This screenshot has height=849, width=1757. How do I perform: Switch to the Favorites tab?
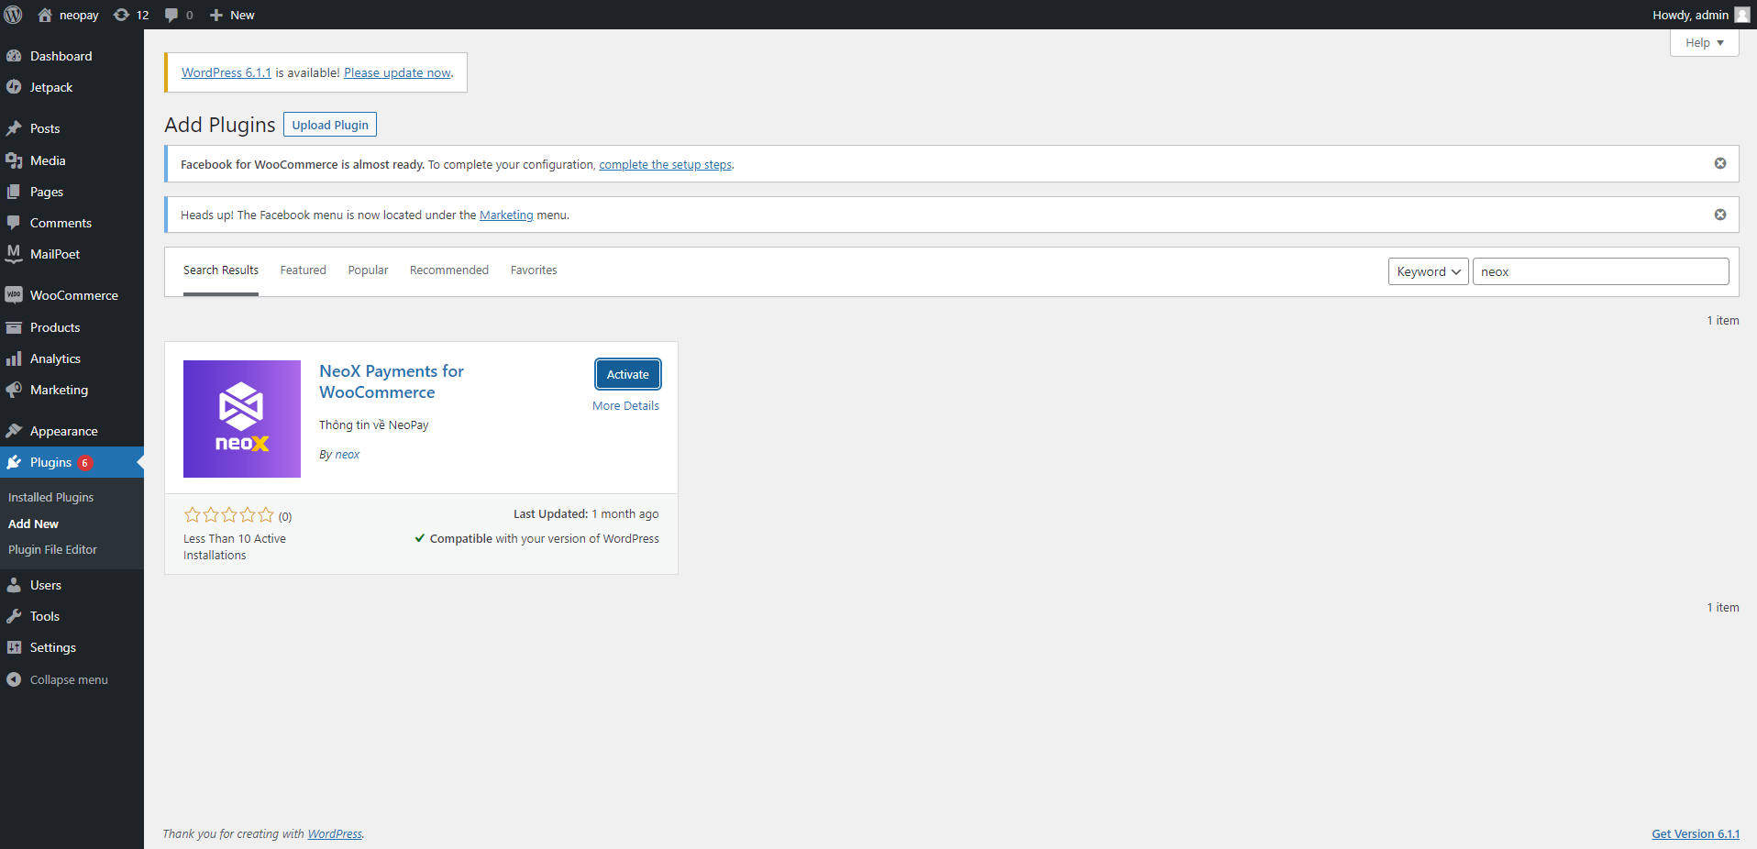(534, 270)
